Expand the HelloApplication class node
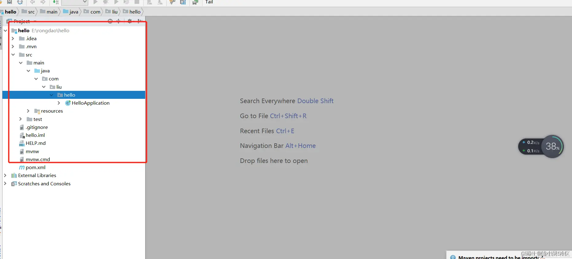 59,103
